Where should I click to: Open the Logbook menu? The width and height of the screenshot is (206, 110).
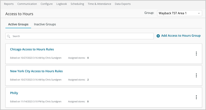click(62, 4)
